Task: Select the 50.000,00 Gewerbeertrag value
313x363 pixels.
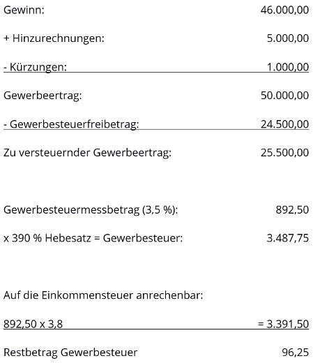Action: click(x=284, y=96)
